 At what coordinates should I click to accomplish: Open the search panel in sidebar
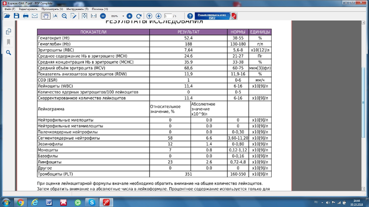click(9, 53)
